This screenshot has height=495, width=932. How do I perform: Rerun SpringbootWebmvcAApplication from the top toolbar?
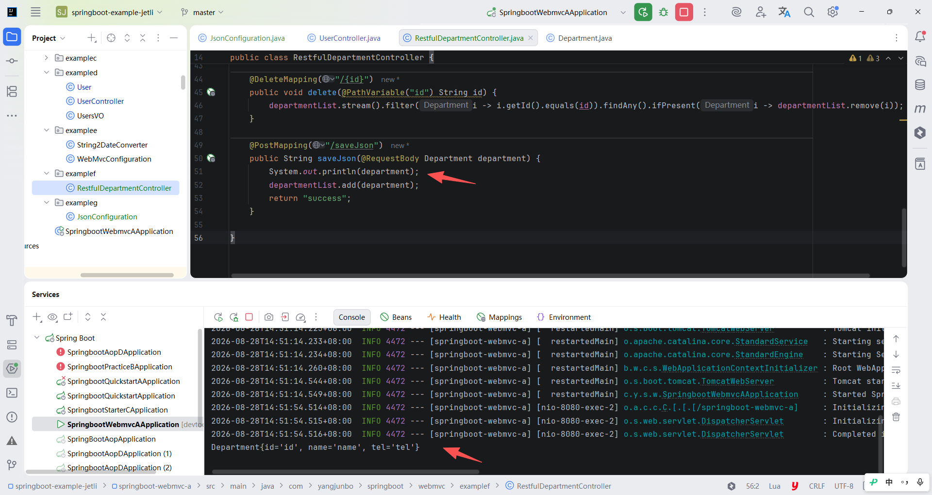(643, 12)
